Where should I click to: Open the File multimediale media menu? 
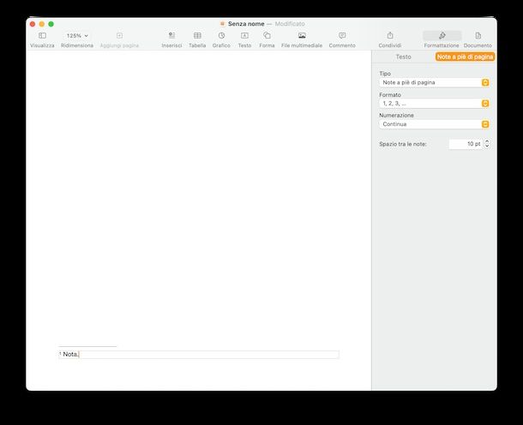pos(302,36)
